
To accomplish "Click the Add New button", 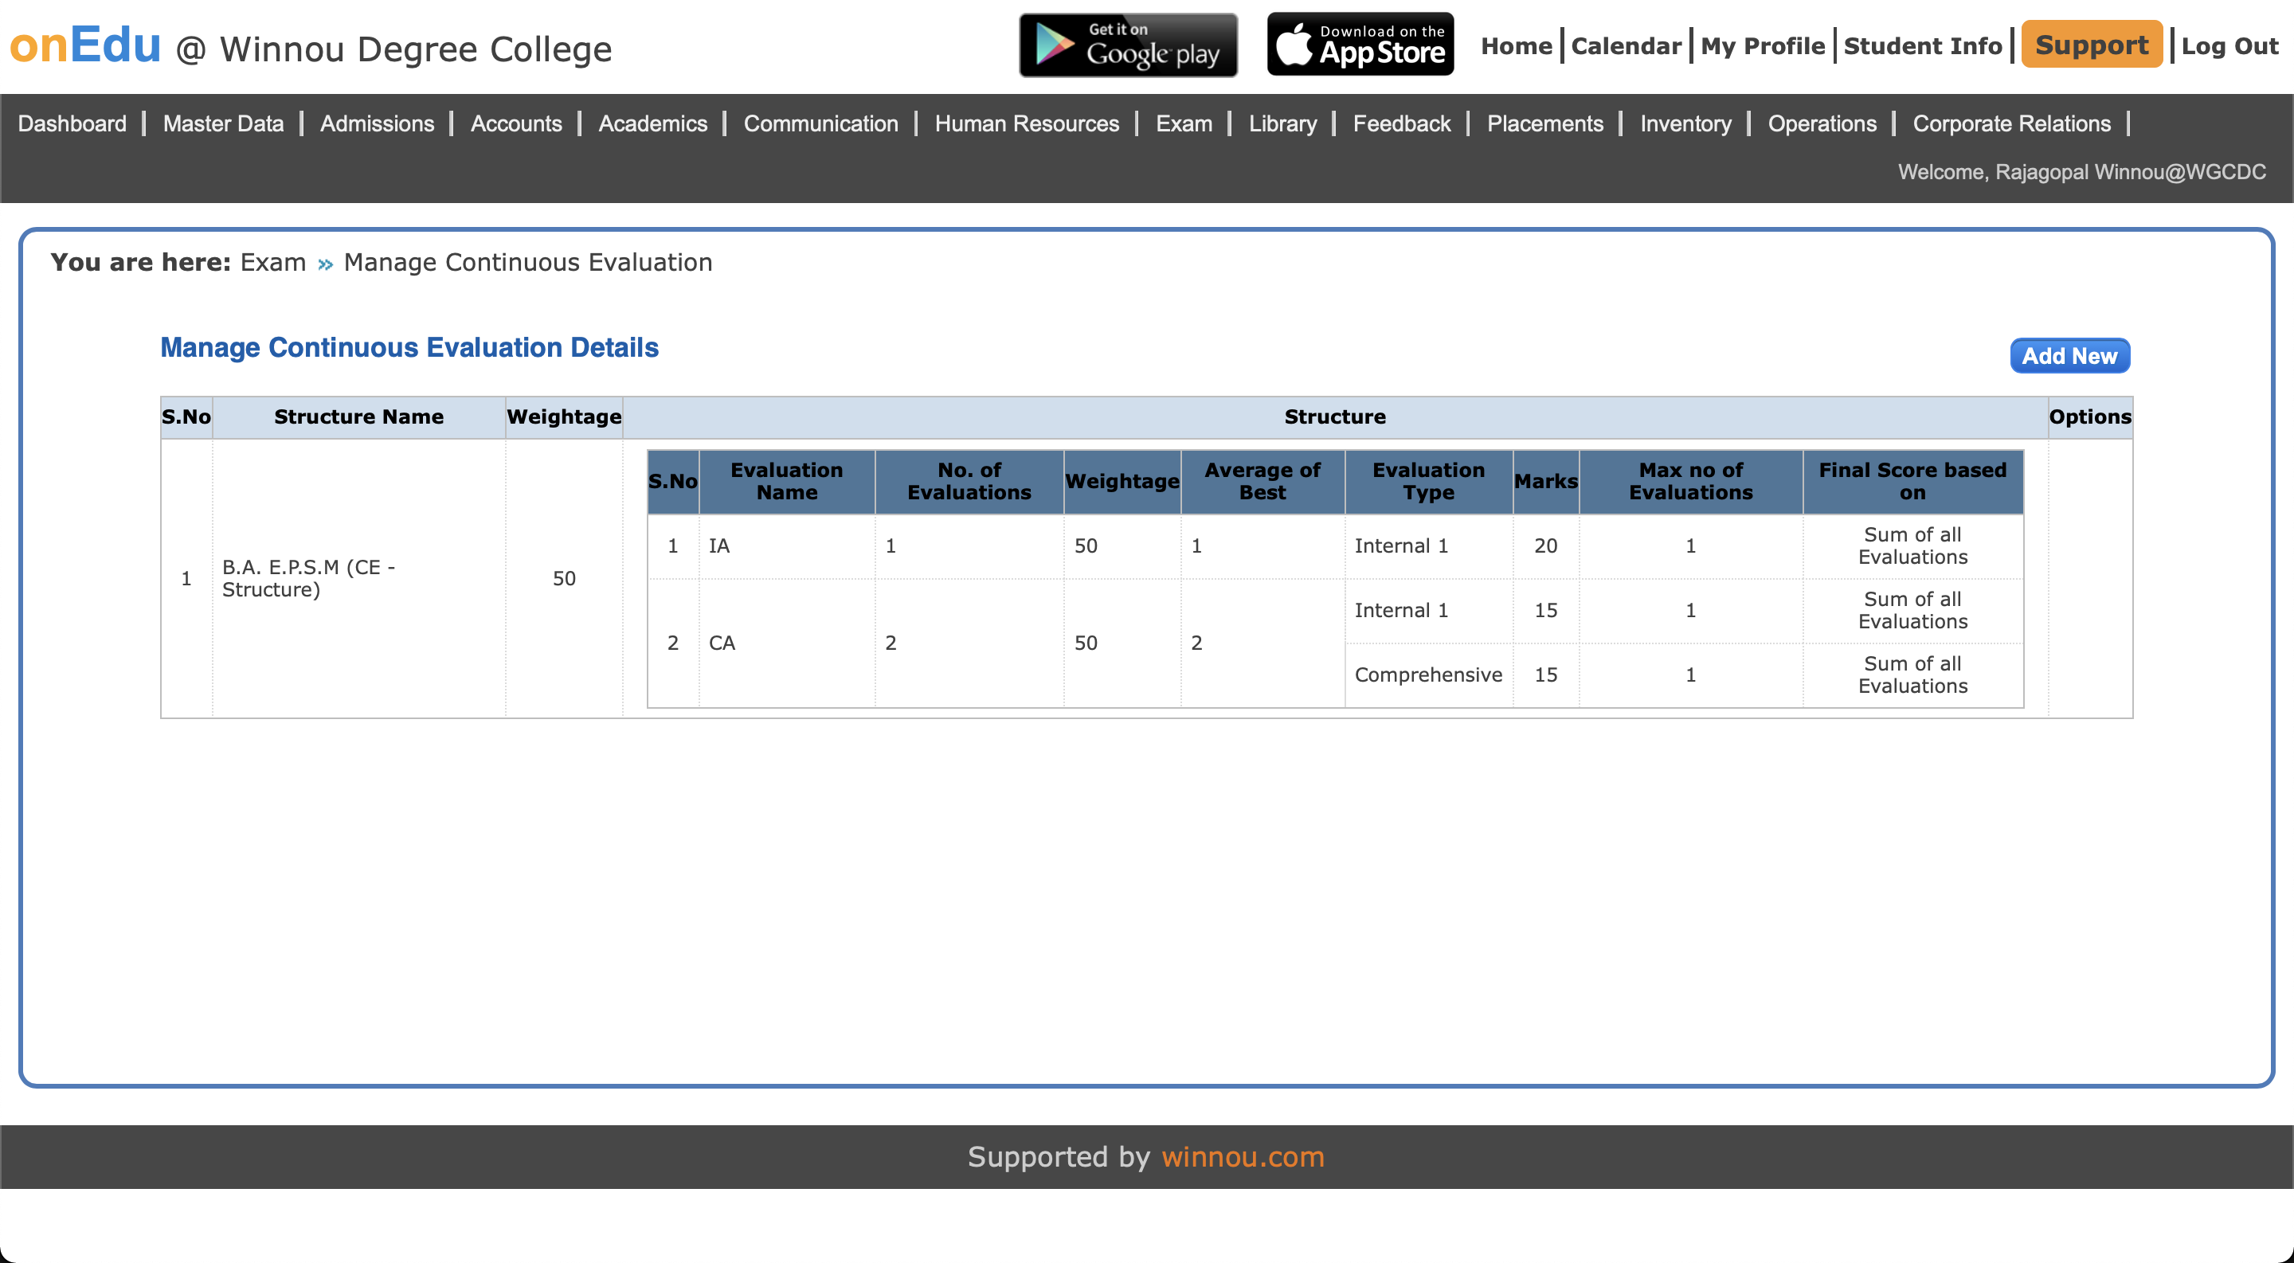I will coord(2069,356).
